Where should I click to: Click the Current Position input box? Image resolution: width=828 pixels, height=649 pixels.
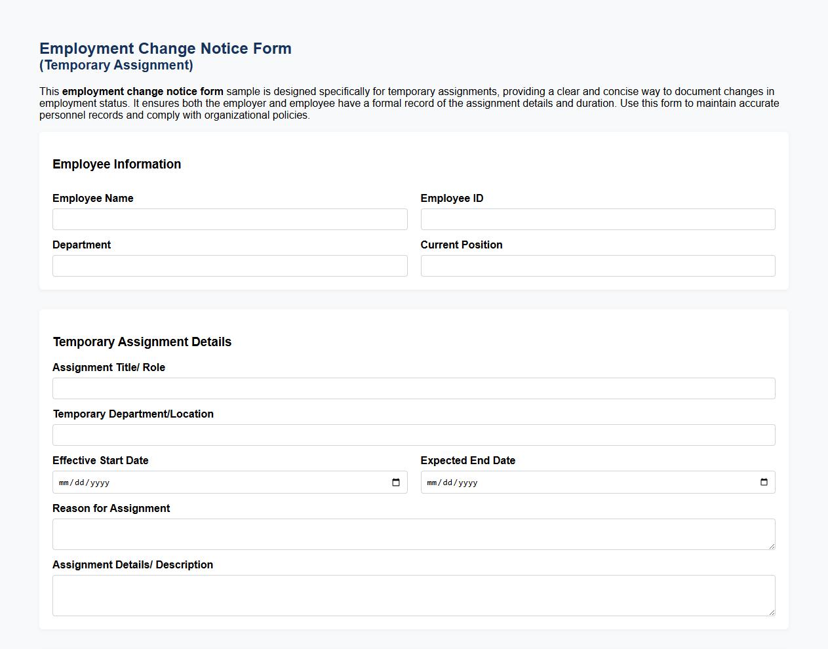point(597,265)
